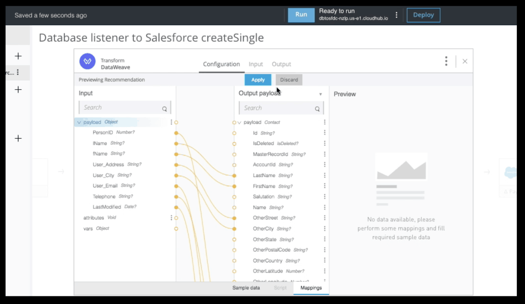Screen dimensions: 525x304
Task: Collapse the payload Object tree in Input
Action: tap(79, 122)
